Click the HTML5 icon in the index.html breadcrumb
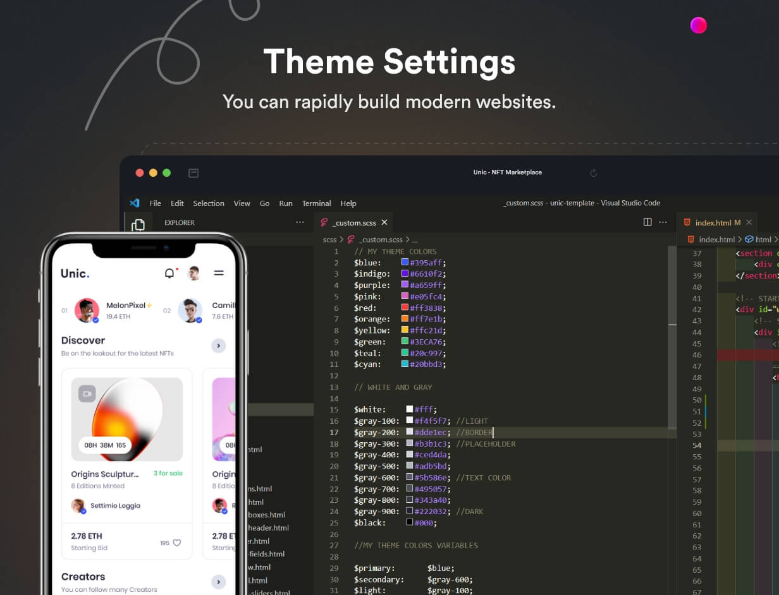Screen dimensions: 779x595 click(690, 239)
